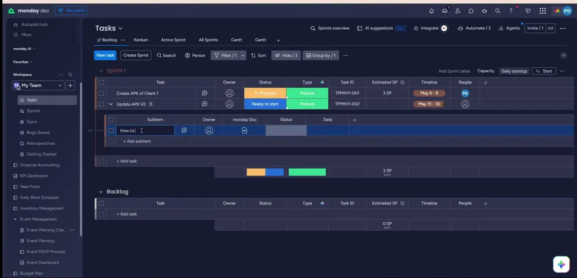Open conversation for Create APK of Client 1
Image resolution: width=577 pixels, height=278 pixels.
[x=205, y=93]
